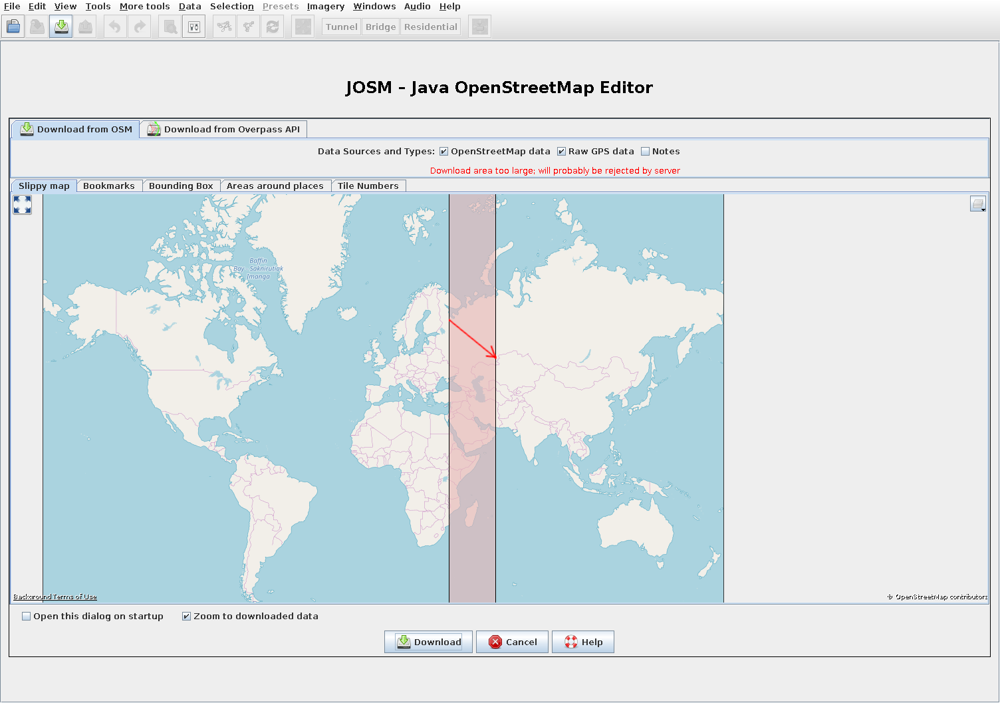Select the Tile Numbers tab
This screenshot has width=1000, height=703.
[368, 186]
